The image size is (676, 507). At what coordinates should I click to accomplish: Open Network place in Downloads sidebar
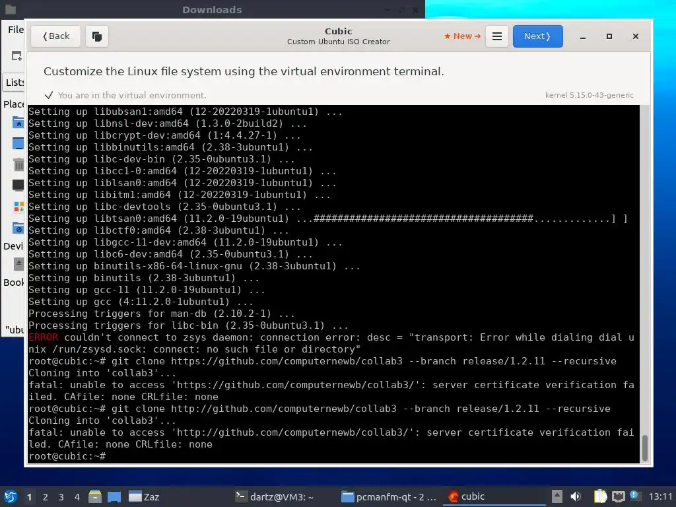point(18,228)
